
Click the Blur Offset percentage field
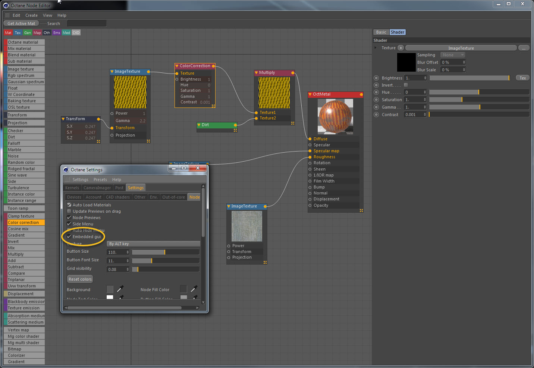(x=453, y=62)
